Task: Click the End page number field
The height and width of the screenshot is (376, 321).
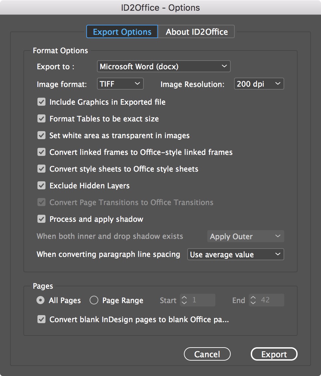Action: [x=271, y=300]
